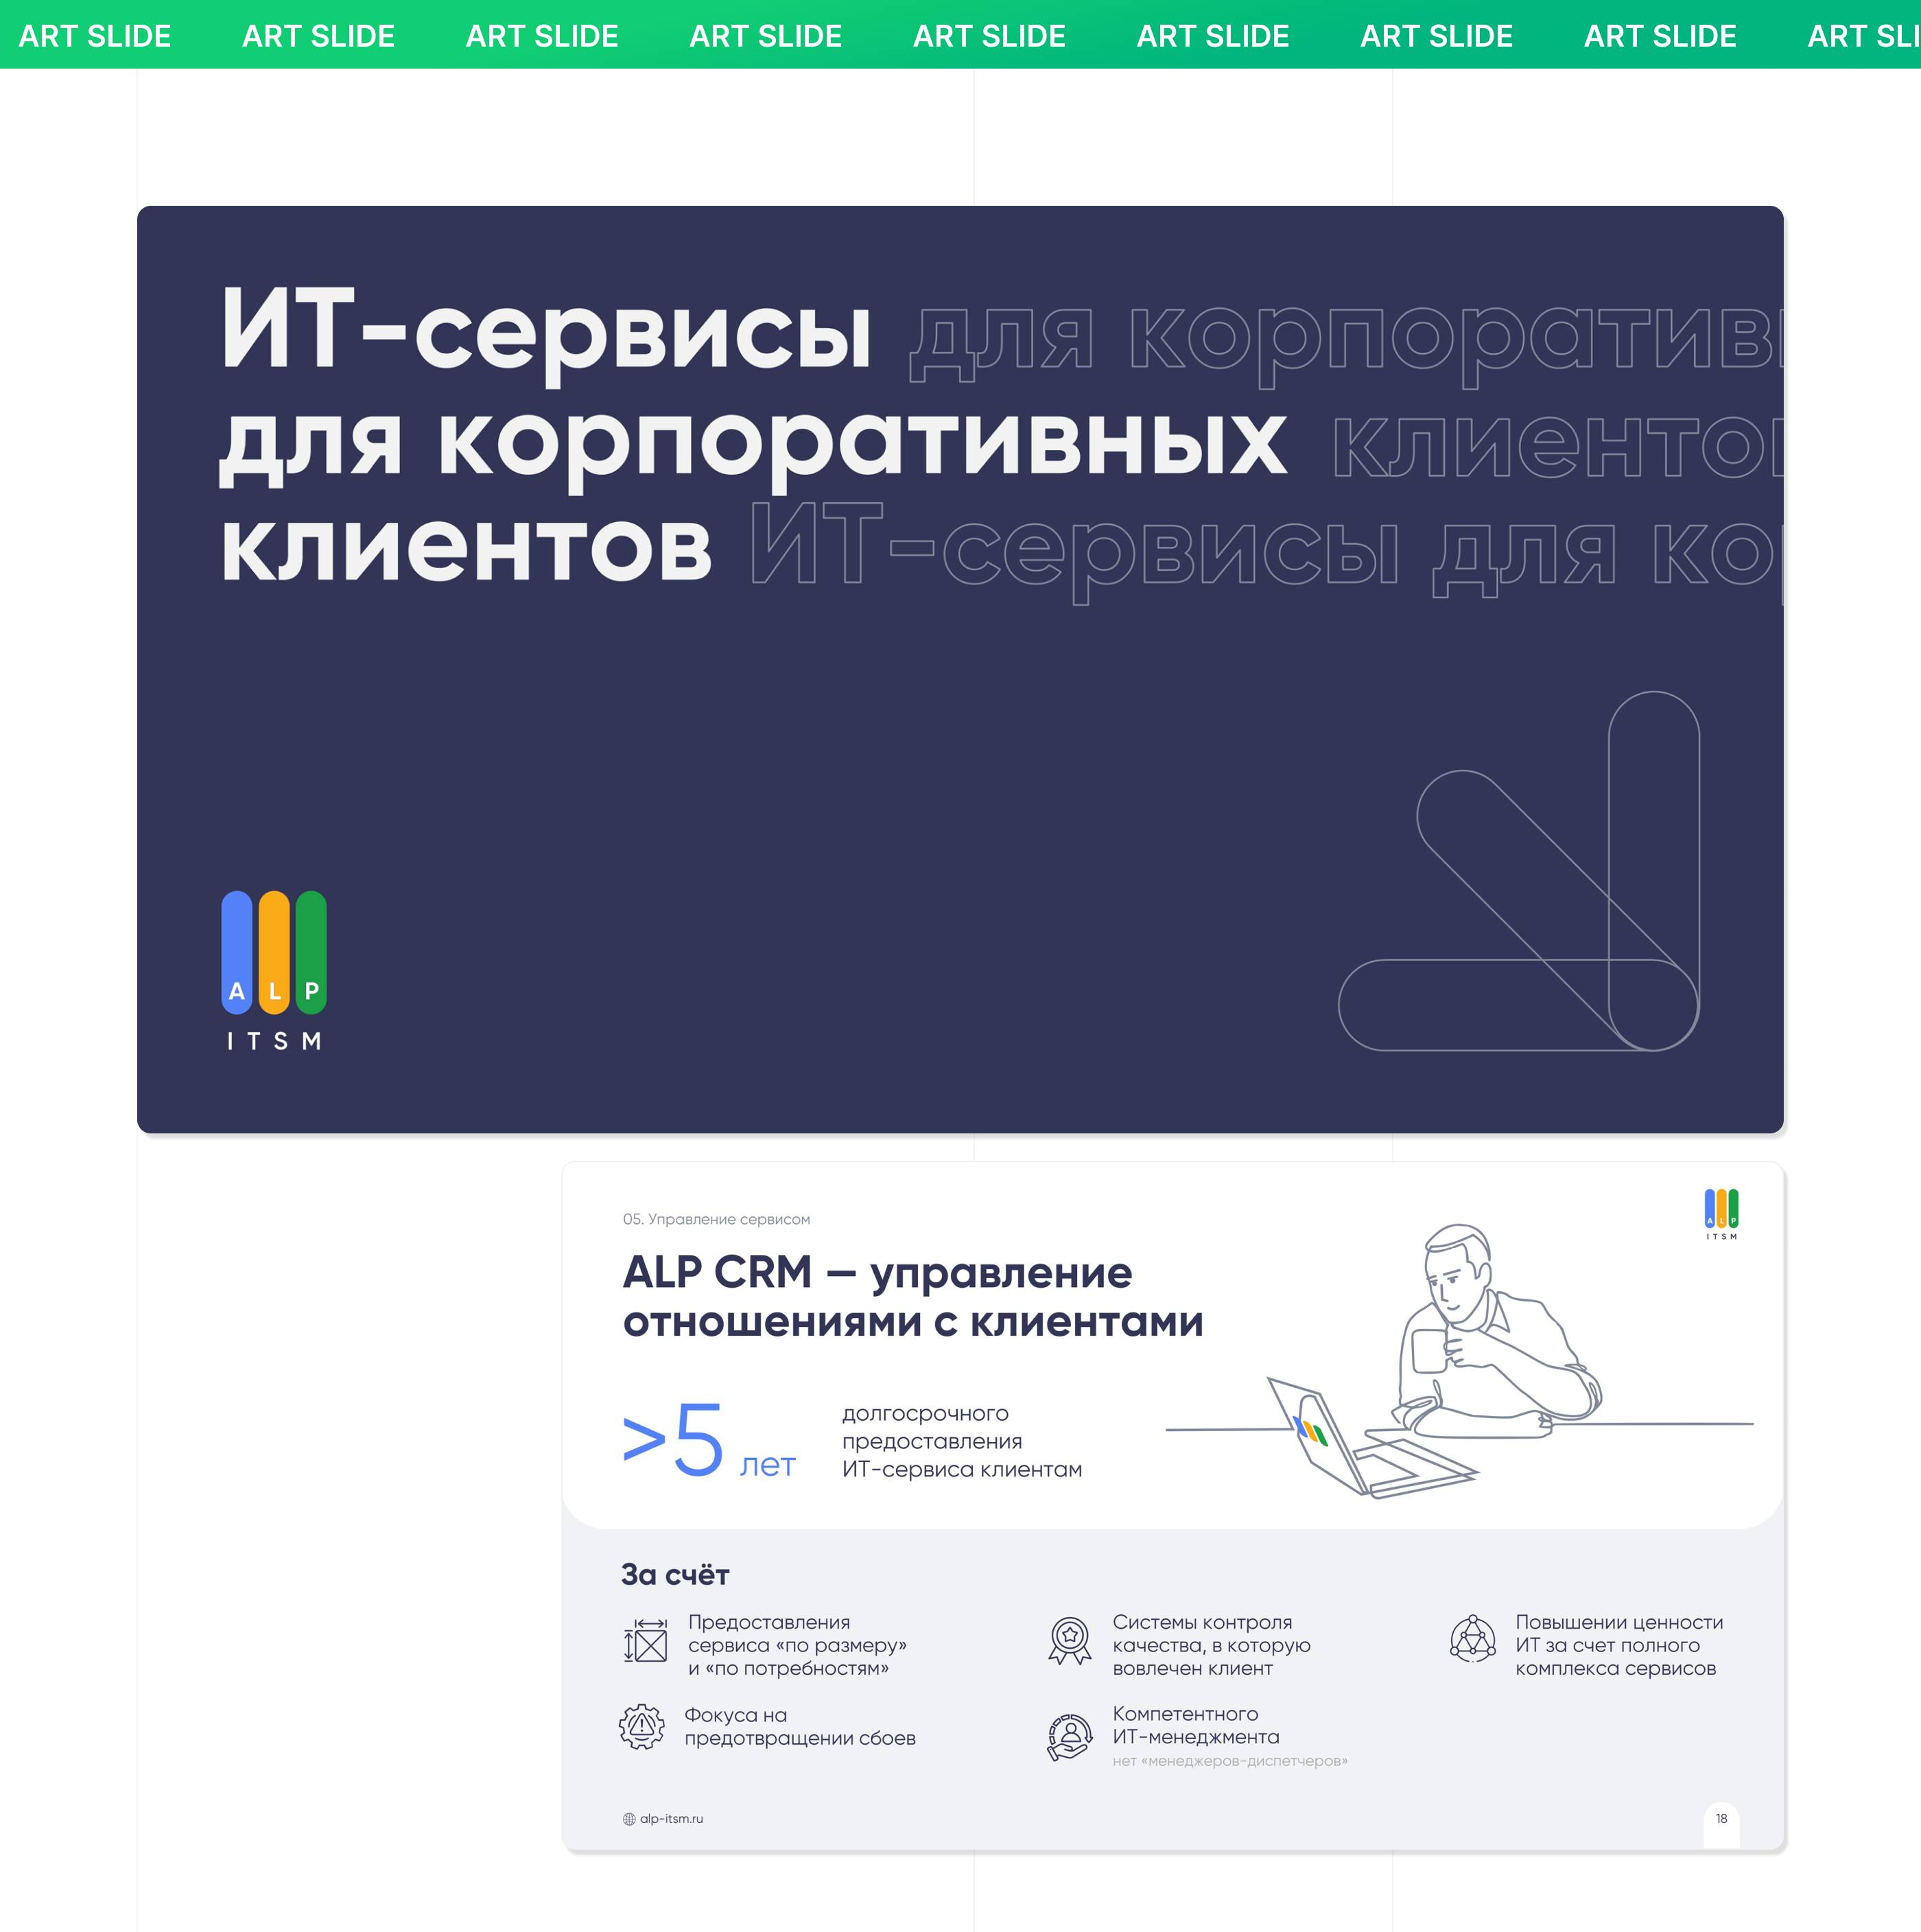Click the 'Фокуса на предотвращении сбоев' text
The width and height of the screenshot is (1921, 1932).
(x=799, y=1726)
